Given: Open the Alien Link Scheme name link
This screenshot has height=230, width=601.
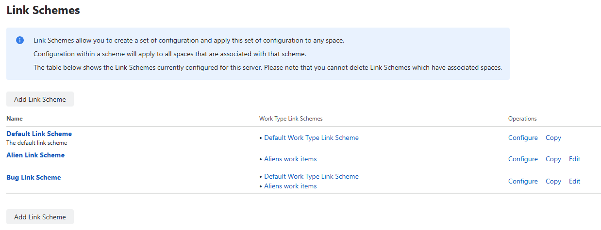Looking at the screenshot, I should pyautogui.click(x=35, y=155).
